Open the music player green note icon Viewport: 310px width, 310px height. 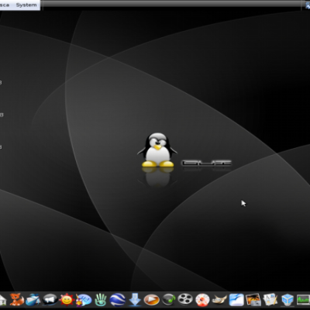click(168, 300)
